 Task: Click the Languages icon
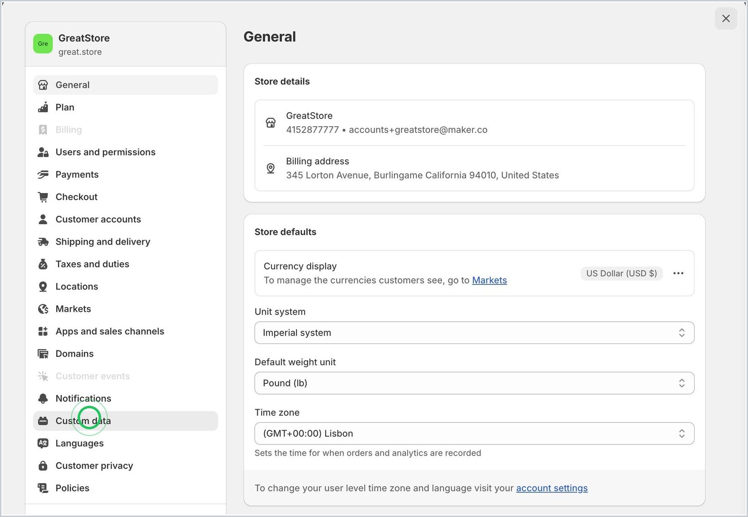coord(43,443)
